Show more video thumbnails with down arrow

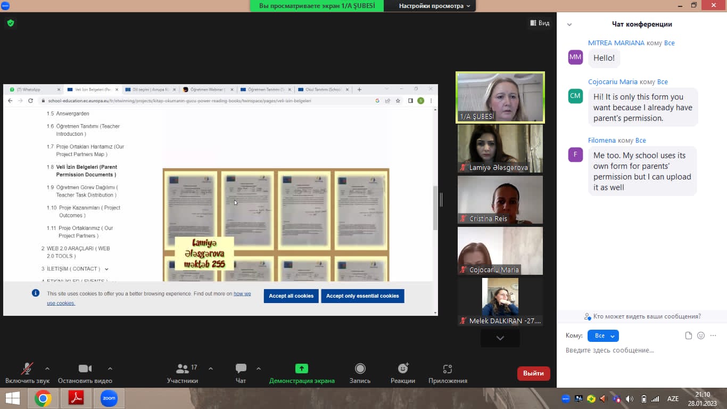500,338
